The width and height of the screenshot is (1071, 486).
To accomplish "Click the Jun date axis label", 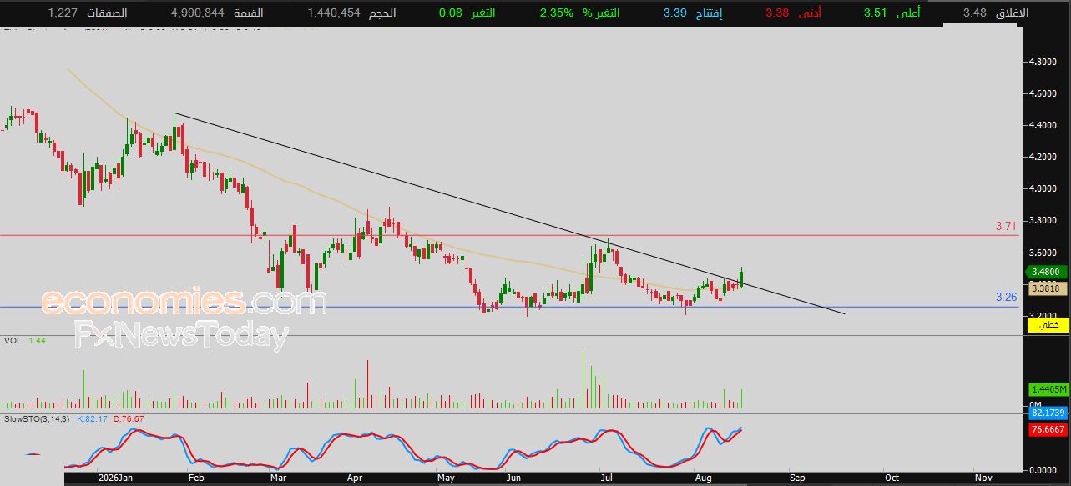I will pos(513,478).
